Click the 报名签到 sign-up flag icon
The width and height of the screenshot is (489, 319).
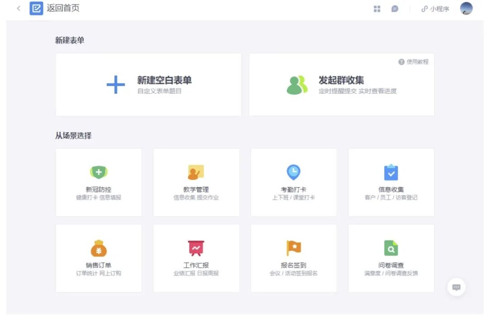[293, 248]
